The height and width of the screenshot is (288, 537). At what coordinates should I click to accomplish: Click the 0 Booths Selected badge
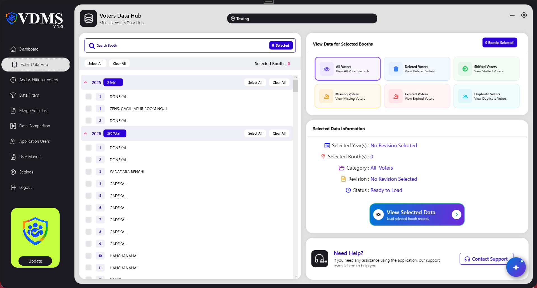coord(500,42)
